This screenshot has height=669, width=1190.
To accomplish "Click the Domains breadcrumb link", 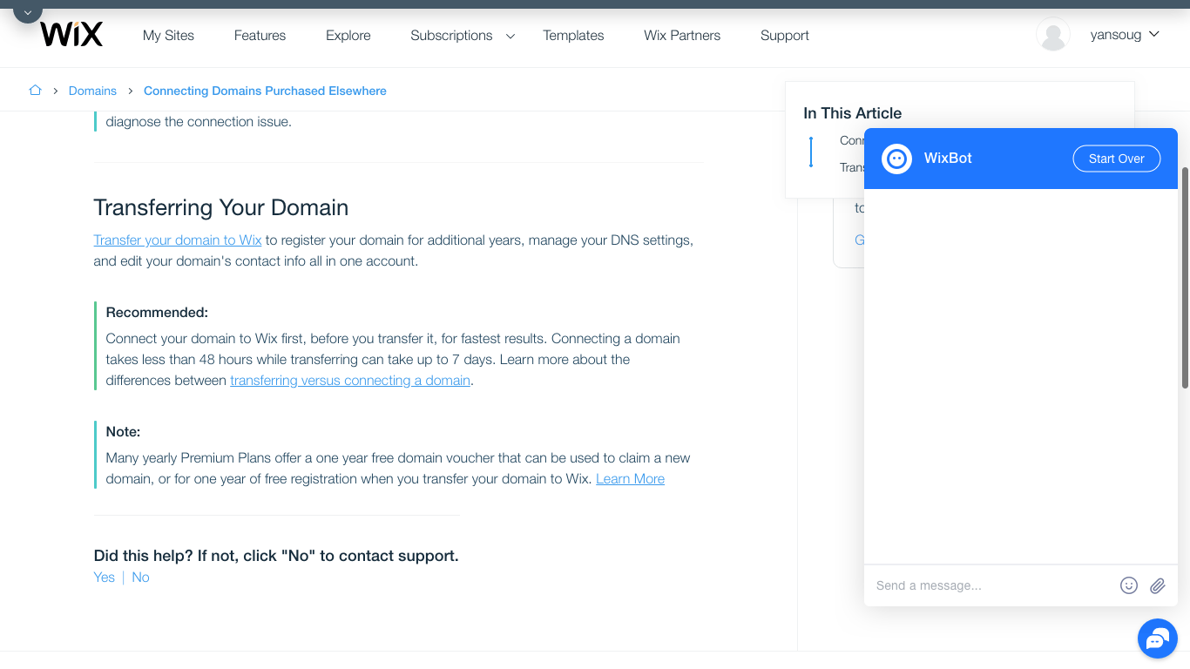I will (92, 91).
